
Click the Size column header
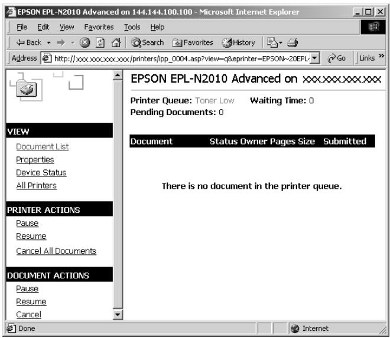click(307, 142)
